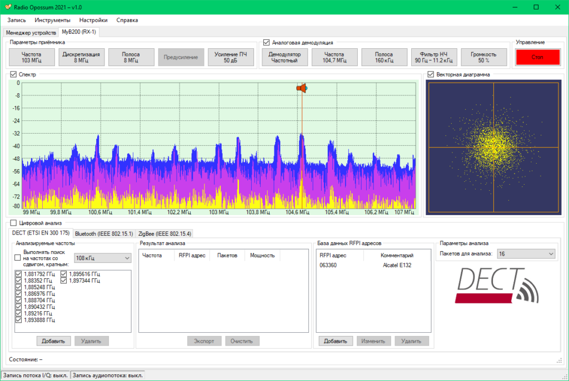Uncheck the 1,881792 ГГц frequency
The image size is (569, 381).
coord(19,274)
